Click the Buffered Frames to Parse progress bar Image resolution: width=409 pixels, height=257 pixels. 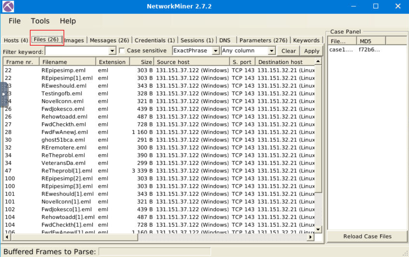coord(155,252)
